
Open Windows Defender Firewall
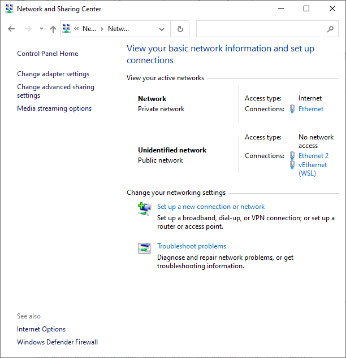pos(57,342)
